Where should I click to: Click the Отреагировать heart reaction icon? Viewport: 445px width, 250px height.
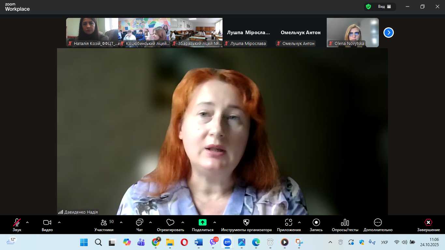click(x=170, y=222)
